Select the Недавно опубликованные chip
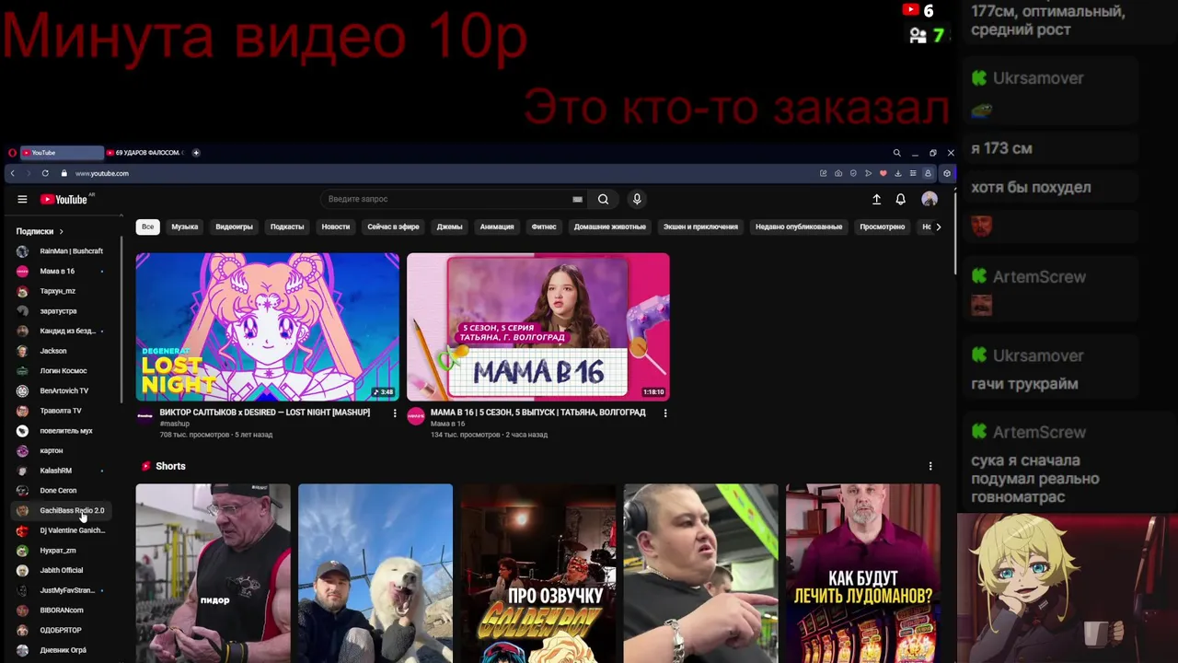 click(x=799, y=227)
